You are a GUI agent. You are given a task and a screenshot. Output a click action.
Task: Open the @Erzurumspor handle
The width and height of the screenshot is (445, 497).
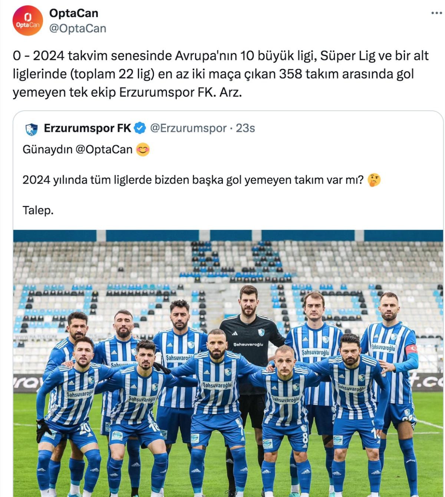click(x=188, y=128)
